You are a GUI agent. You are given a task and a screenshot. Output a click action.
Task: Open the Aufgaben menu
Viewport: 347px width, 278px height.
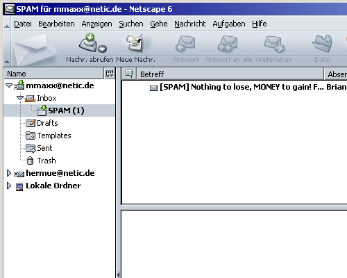pos(229,24)
